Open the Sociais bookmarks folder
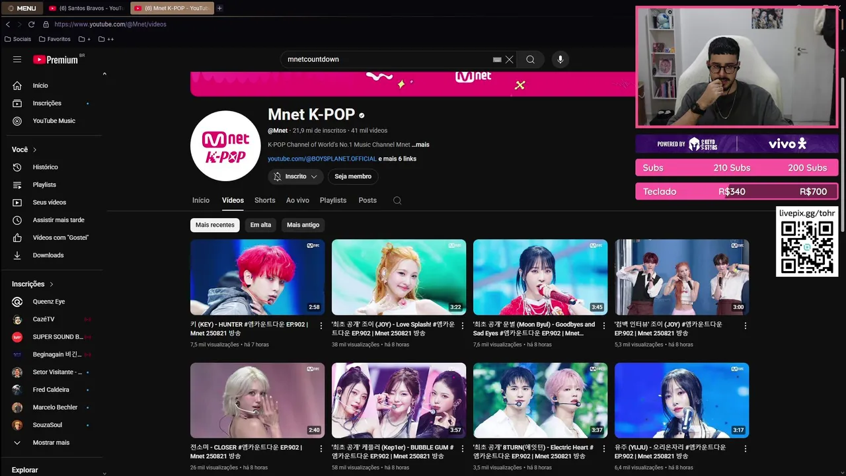 point(18,39)
